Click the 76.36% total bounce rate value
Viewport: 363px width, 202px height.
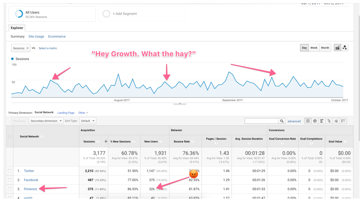pyautogui.click(x=191, y=153)
